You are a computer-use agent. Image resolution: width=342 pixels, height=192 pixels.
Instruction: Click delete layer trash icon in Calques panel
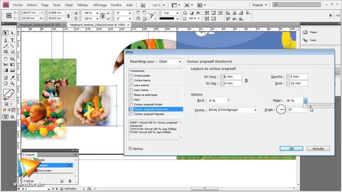click(x=69, y=181)
